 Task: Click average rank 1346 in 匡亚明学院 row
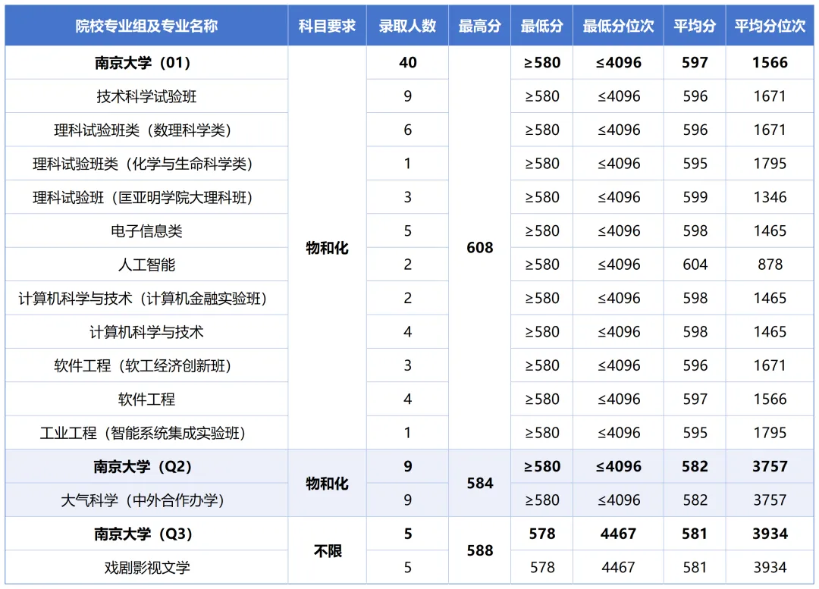[x=770, y=197]
